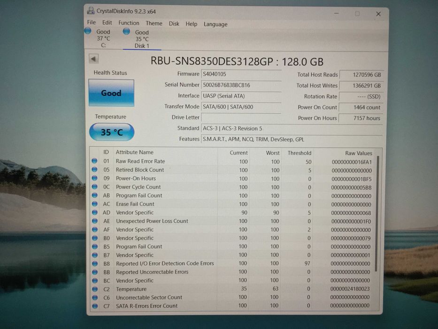The image size is (438, 329).
Task: Click the status orb for AB Program Fail Count
Action: click(x=95, y=195)
